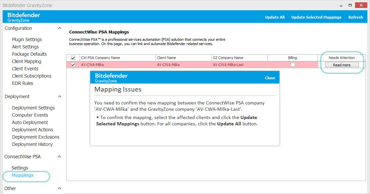View Client Events settings
The height and width of the screenshot is (194, 370).
tap(25, 68)
